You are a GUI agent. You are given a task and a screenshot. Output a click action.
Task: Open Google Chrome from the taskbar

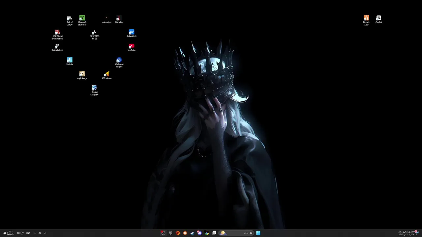(207, 233)
